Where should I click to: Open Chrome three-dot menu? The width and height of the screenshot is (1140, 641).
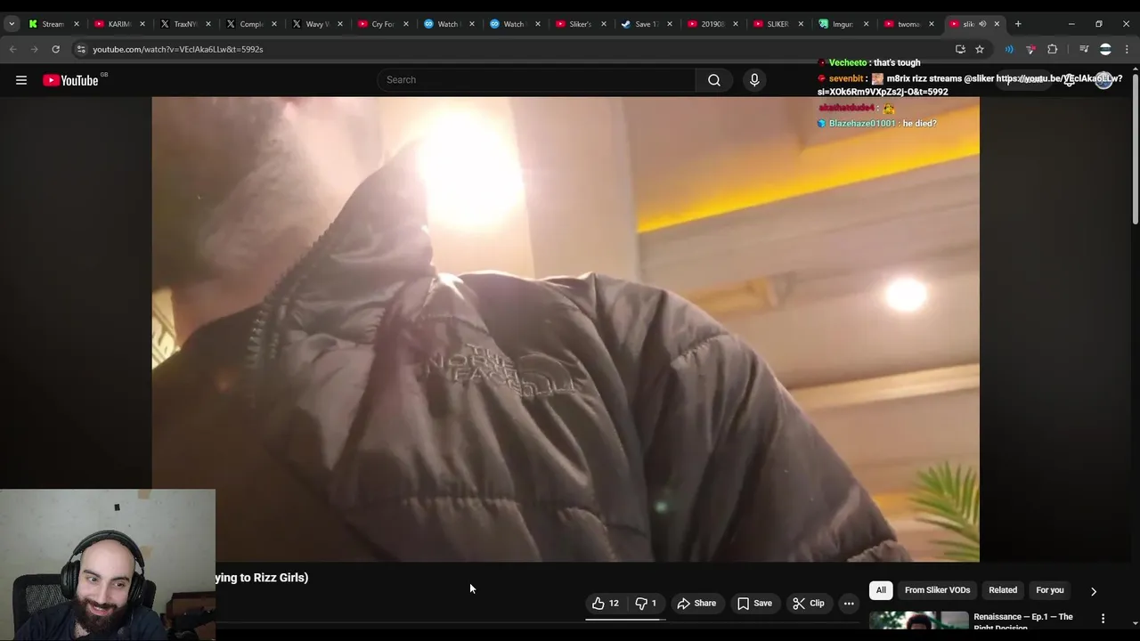[x=1127, y=49]
